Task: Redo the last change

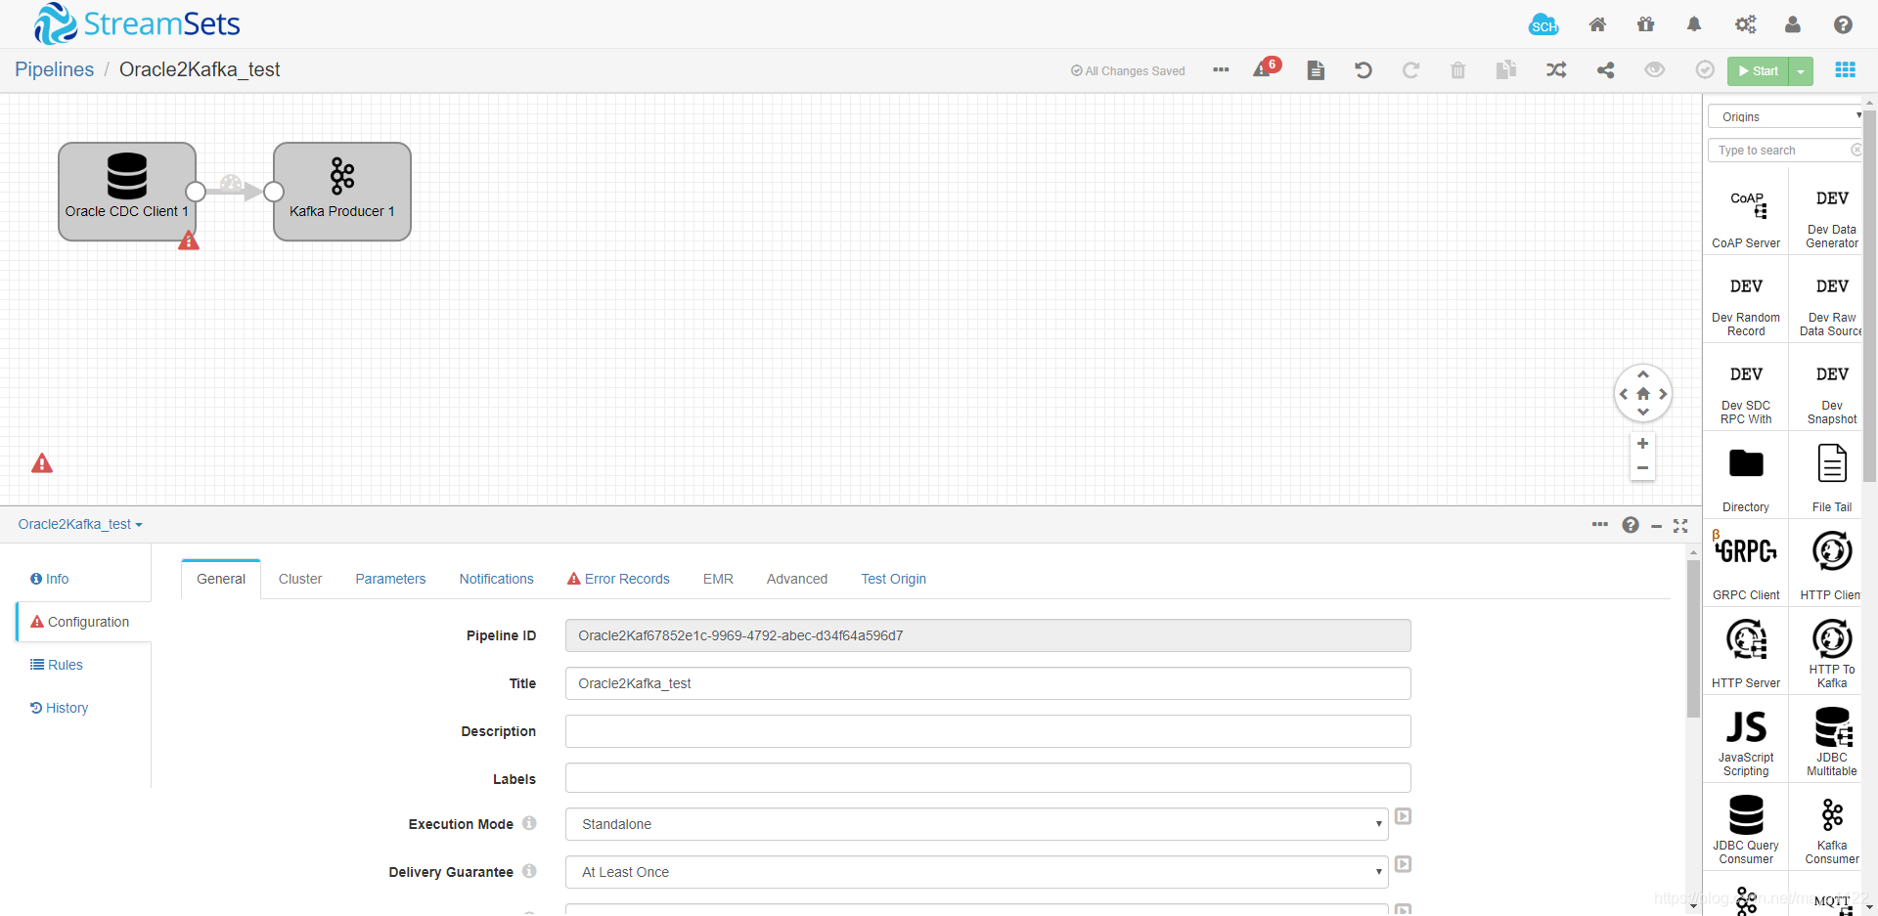Action: pyautogui.click(x=1410, y=70)
